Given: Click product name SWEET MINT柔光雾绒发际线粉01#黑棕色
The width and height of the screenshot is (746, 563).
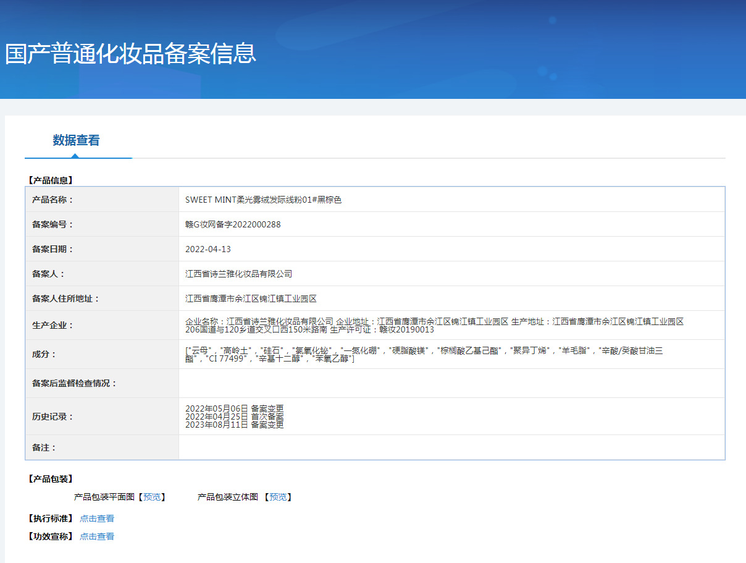Looking at the screenshot, I should coord(263,200).
